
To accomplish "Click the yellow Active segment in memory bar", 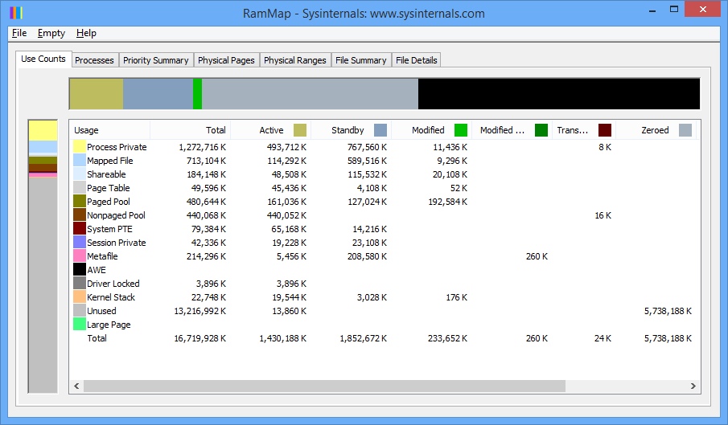I will point(97,94).
